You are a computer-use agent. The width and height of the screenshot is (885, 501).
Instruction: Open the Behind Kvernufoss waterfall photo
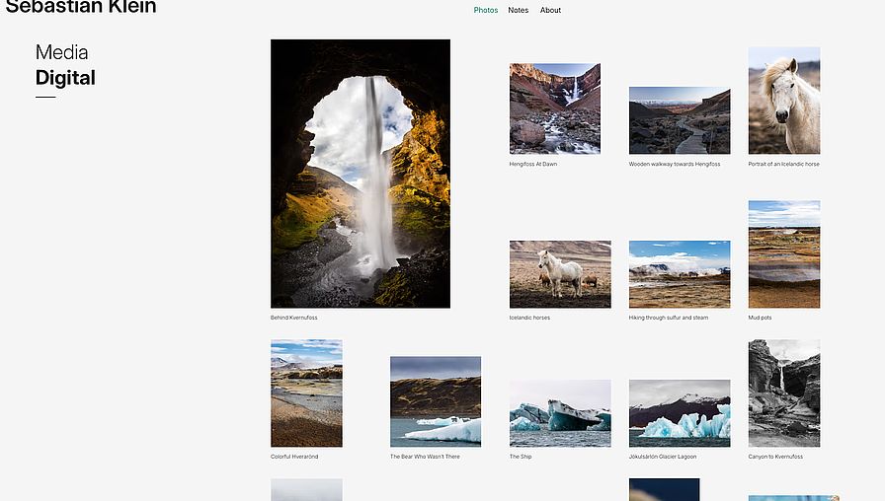(x=361, y=174)
